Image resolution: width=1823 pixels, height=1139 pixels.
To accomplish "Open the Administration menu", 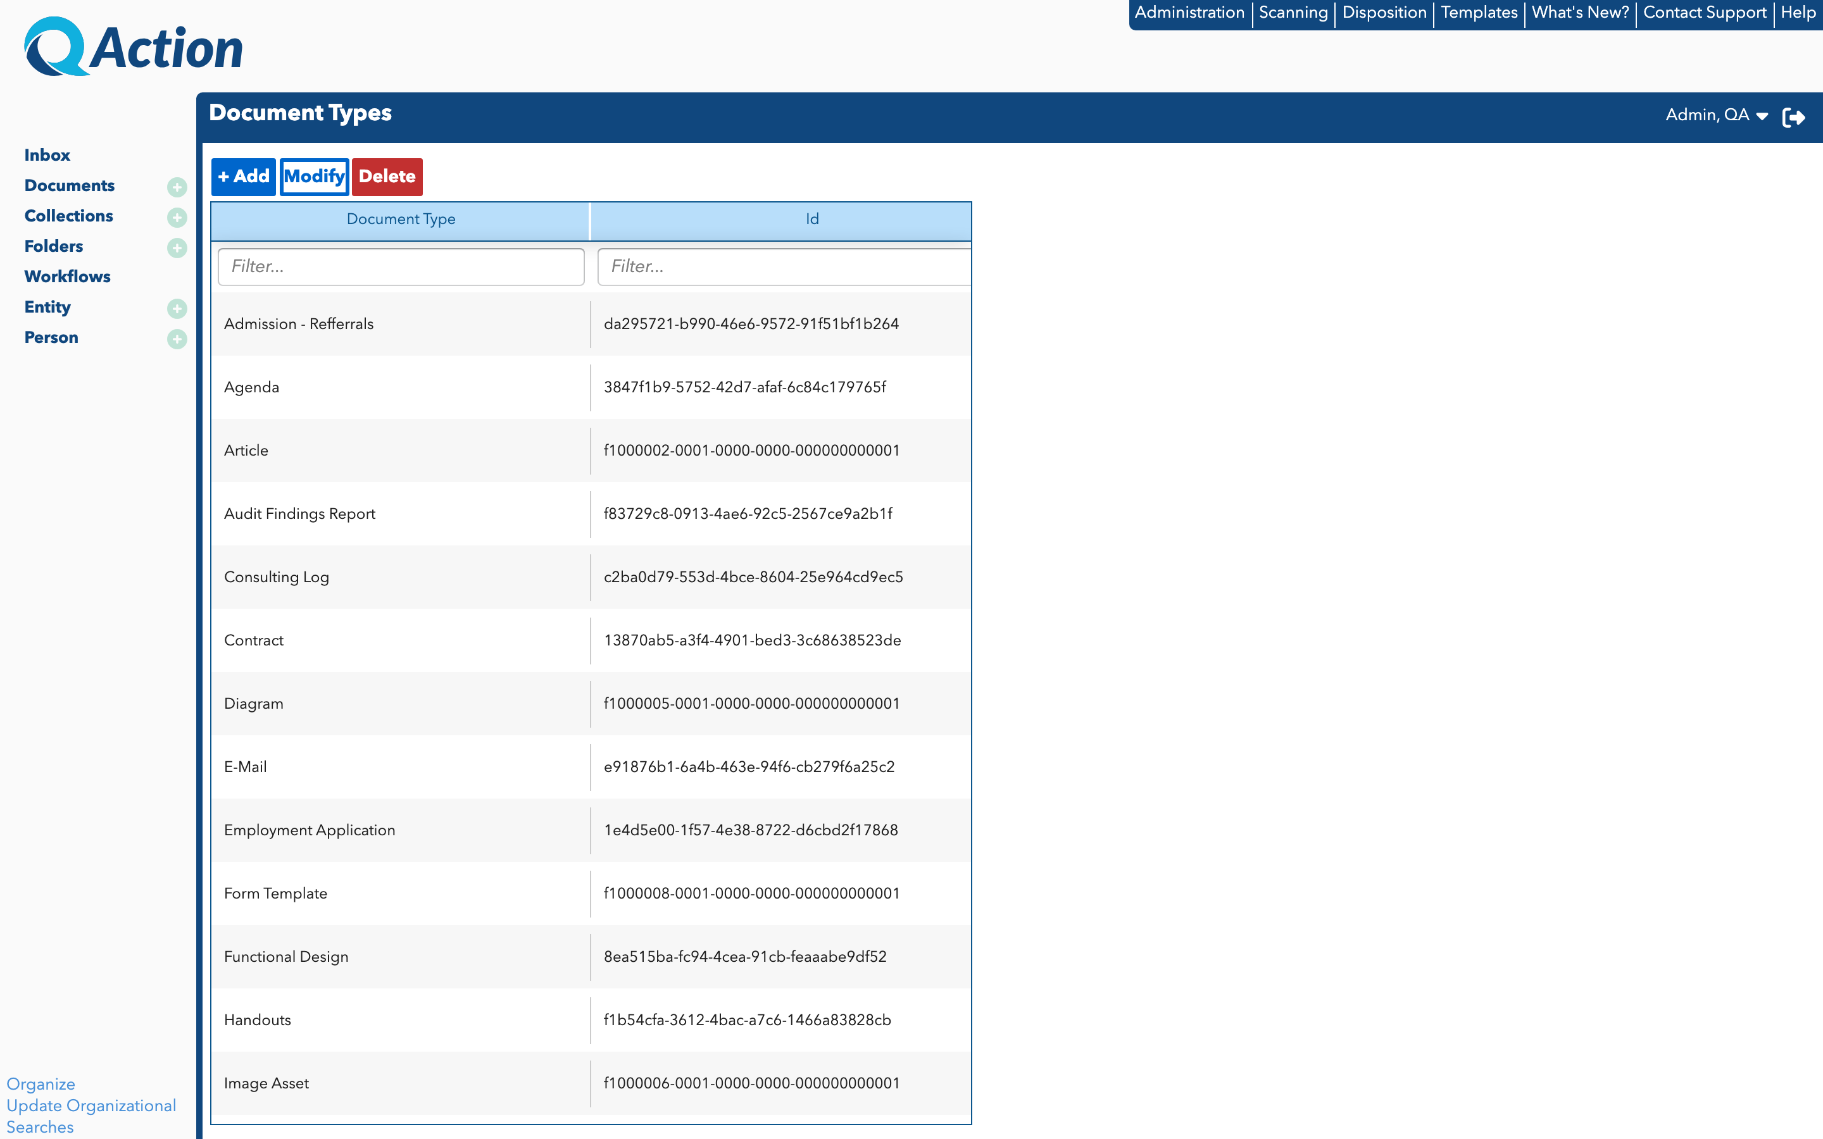I will tap(1189, 13).
